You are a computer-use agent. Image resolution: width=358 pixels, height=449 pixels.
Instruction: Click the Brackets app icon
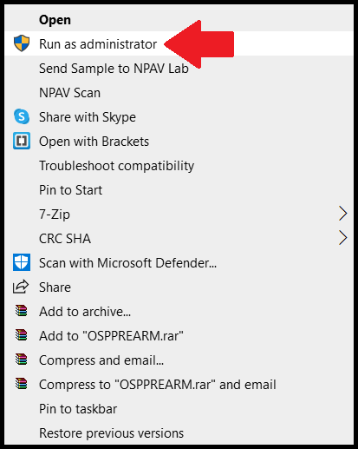coord(22,141)
